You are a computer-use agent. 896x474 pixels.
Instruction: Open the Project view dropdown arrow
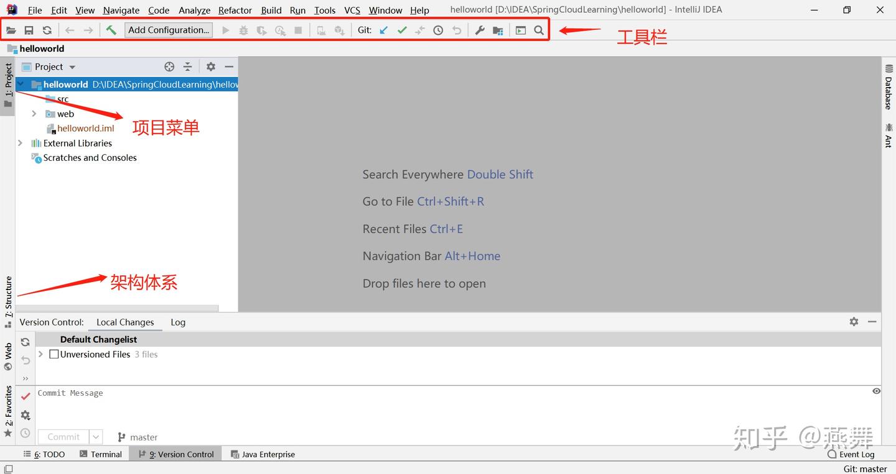(x=72, y=67)
